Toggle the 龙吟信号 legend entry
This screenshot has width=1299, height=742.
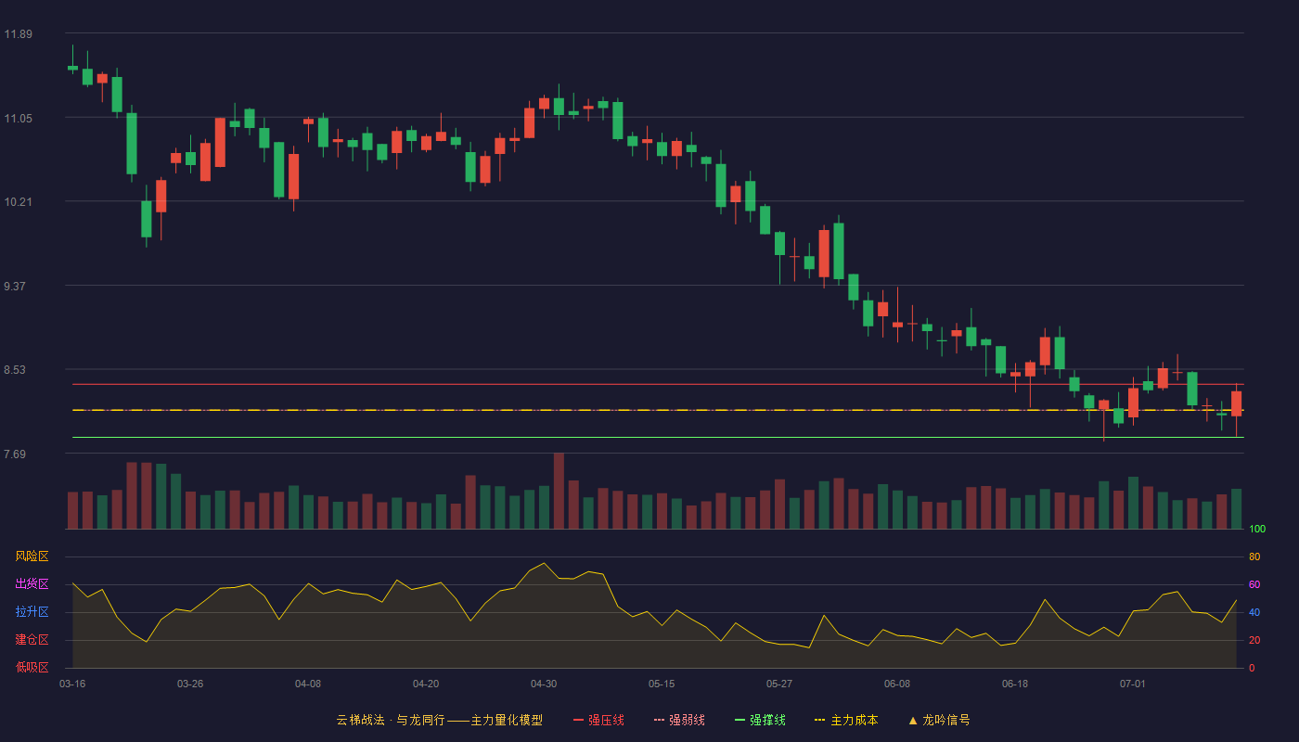(939, 720)
